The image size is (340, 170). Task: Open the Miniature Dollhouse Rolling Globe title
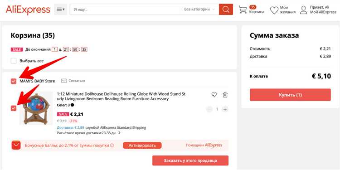tap(121, 97)
